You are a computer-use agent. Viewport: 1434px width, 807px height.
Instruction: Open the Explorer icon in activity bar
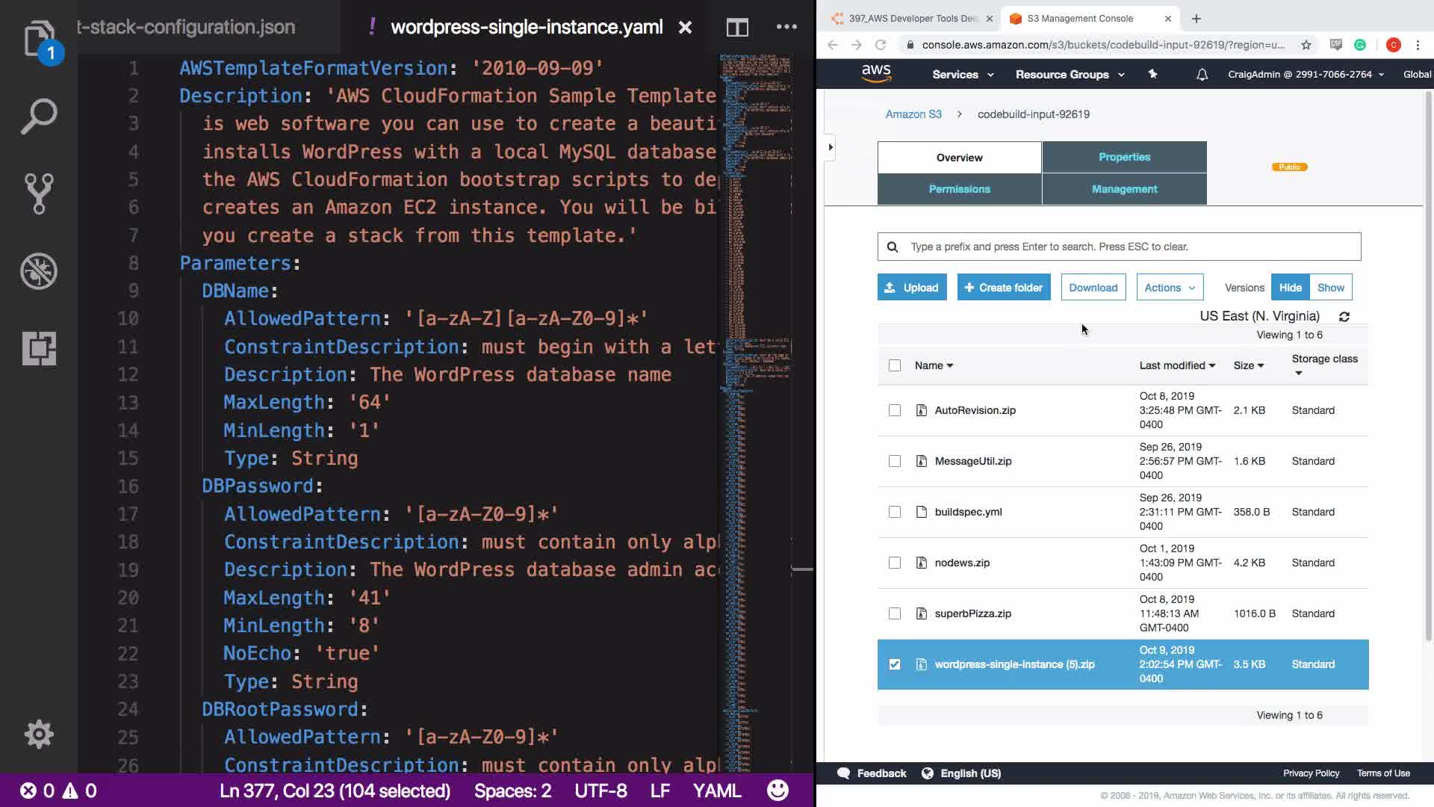pos(38,39)
